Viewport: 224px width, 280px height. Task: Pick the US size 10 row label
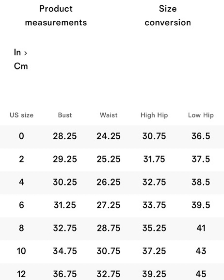click(21, 251)
